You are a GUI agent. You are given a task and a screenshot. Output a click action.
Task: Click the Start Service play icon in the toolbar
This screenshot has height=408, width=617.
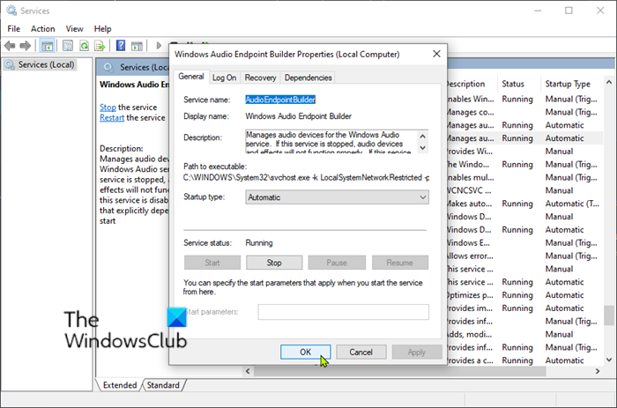159,46
